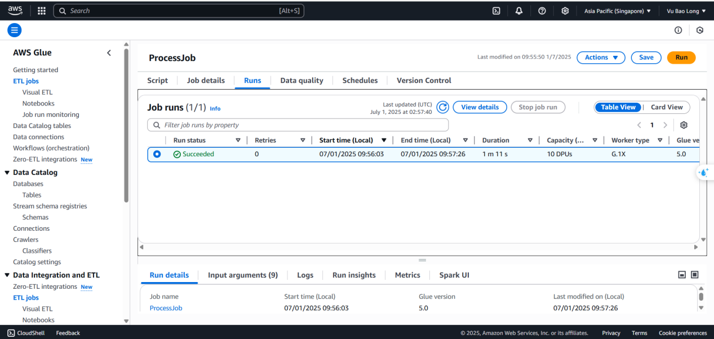714x339 pixels.
Task: Click the Filter job runs by property field
Action: tap(298, 125)
